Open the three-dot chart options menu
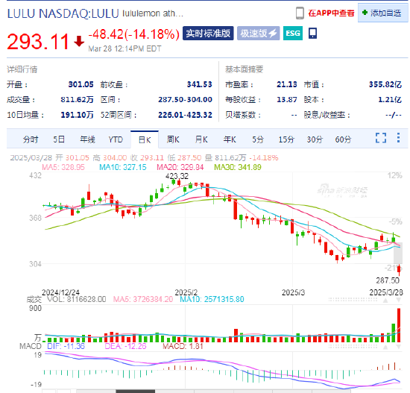The width and height of the screenshot is (410, 393). pyautogui.click(x=398, y=138)
